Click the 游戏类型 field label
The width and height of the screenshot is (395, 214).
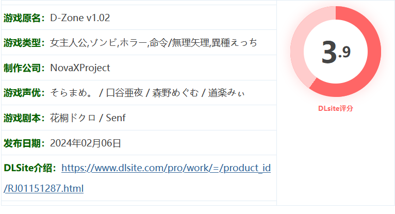(24, 43)
